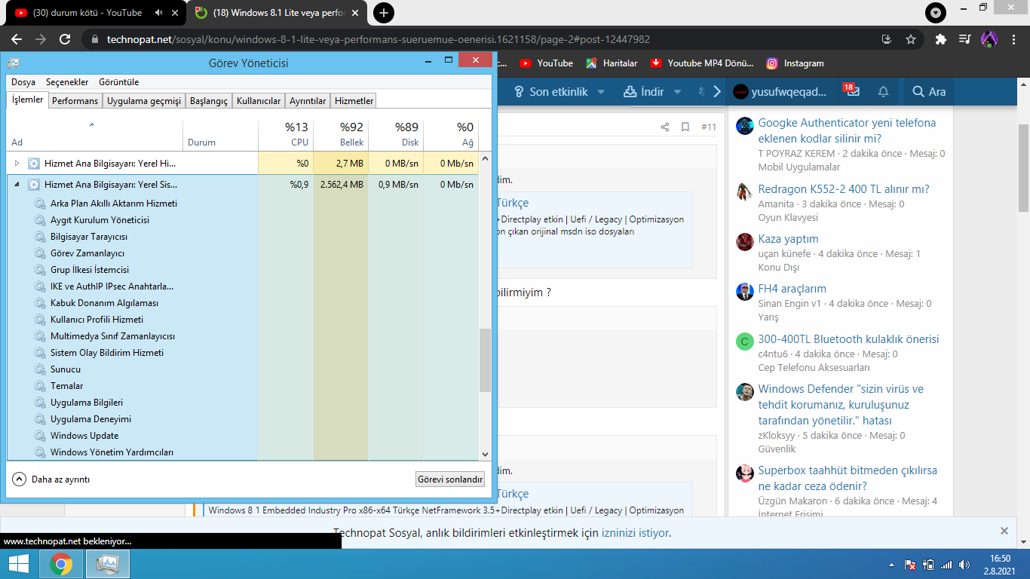The image size is (1030, 579).
Task: Open the Windows Start button
Action: click(19, 564)
